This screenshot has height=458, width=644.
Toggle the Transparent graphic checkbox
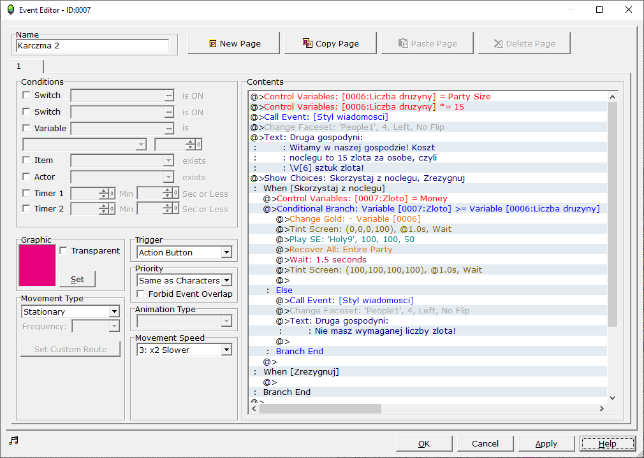(63, 250)
